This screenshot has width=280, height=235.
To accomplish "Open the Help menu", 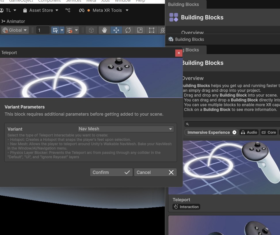I will click(x=140, y=1).
